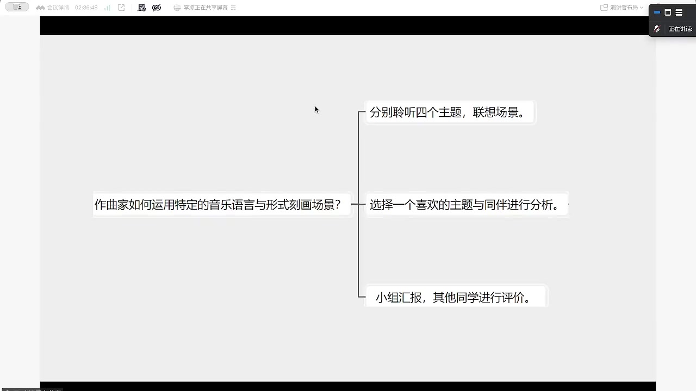
Task: Click 李凉正在共享屏幕 sharing status text
Action: pyautogui.click(x=206, y=8)
